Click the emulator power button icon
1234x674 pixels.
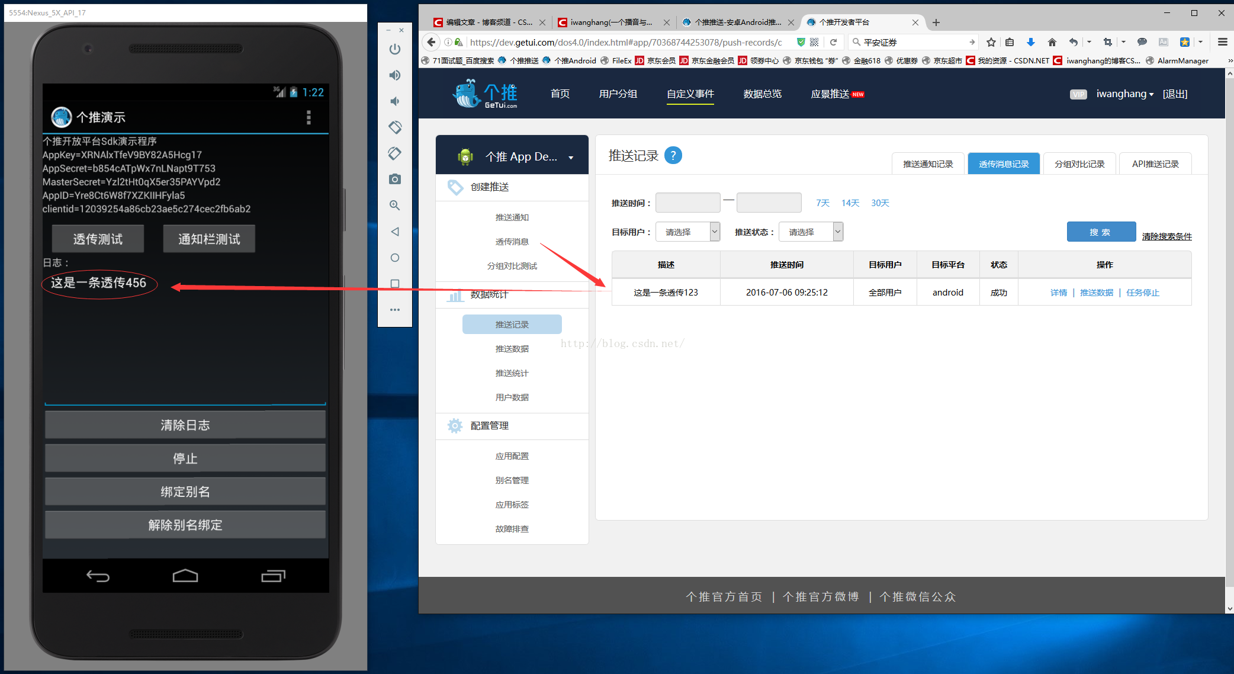coord(395,49)
